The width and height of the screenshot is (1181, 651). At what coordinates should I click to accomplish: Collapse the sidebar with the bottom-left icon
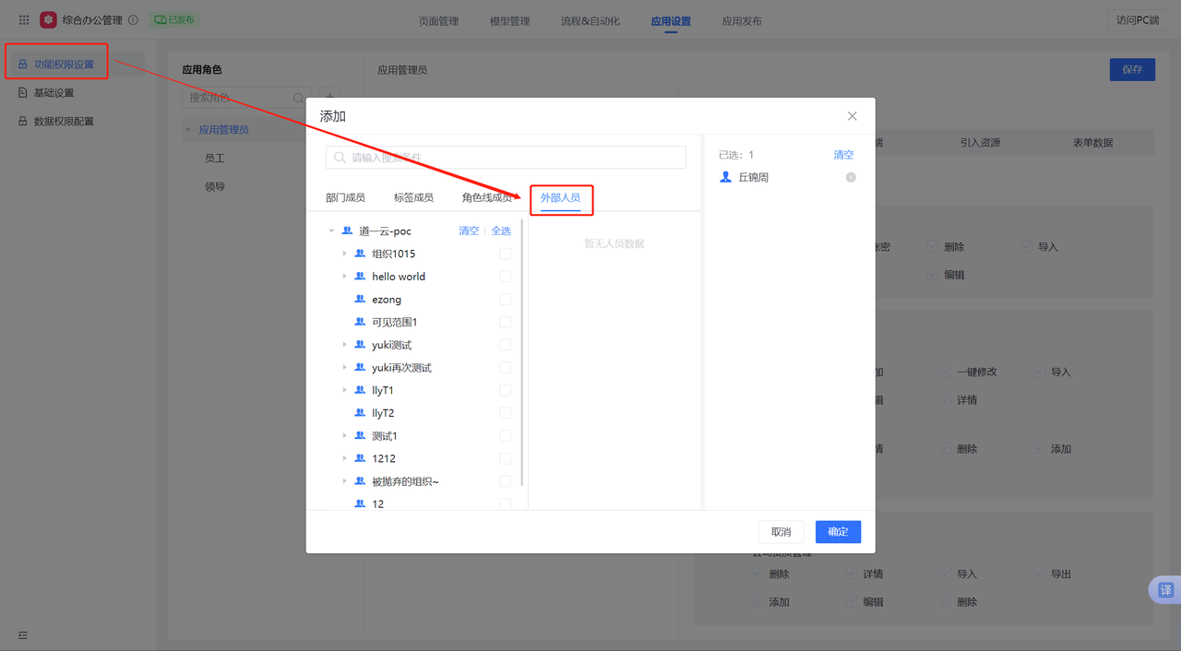click(x=23, y=634)
